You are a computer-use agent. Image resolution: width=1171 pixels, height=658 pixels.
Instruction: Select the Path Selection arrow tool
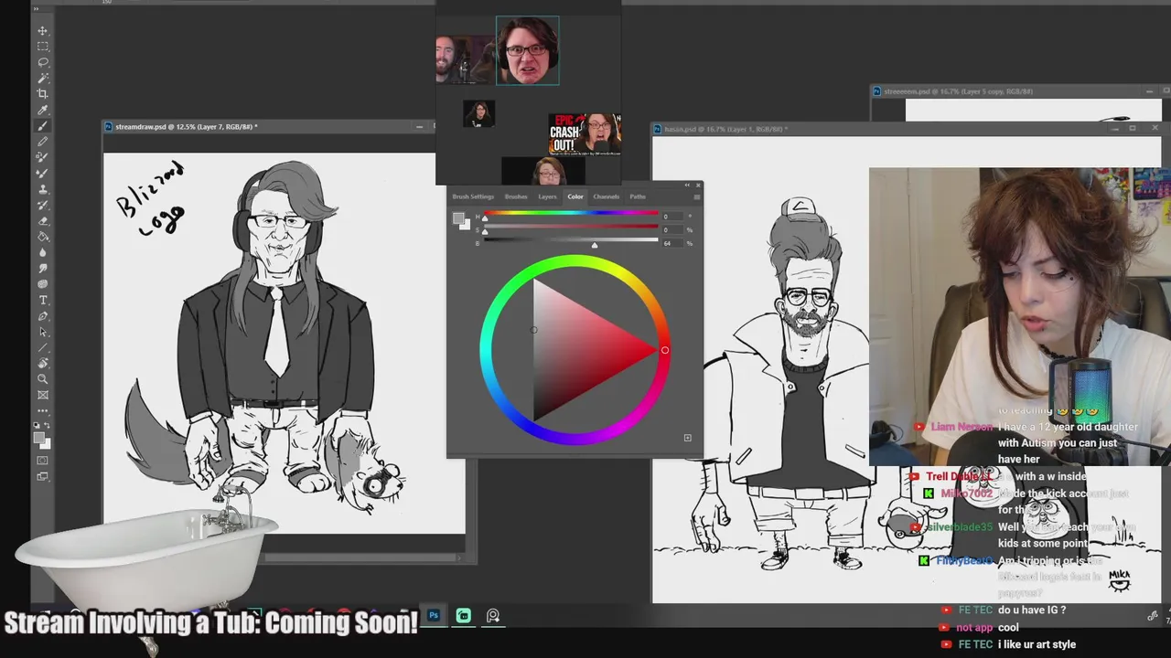click(x=43, y=332)
